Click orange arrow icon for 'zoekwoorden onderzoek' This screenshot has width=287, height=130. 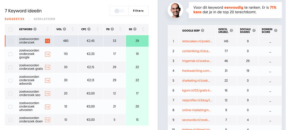point(48,41)
